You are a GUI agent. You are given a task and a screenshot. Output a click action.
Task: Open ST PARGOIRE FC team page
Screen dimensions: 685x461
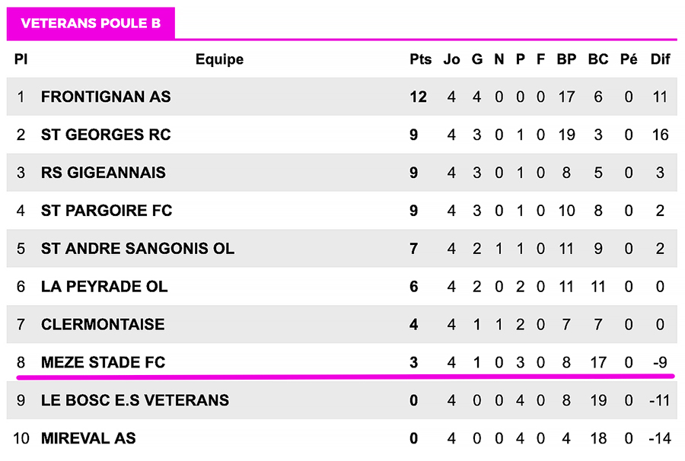[x=107, y=211]
